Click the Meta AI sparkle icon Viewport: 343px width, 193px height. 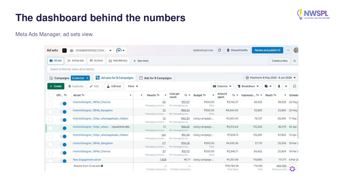click(x=292, y=169)
